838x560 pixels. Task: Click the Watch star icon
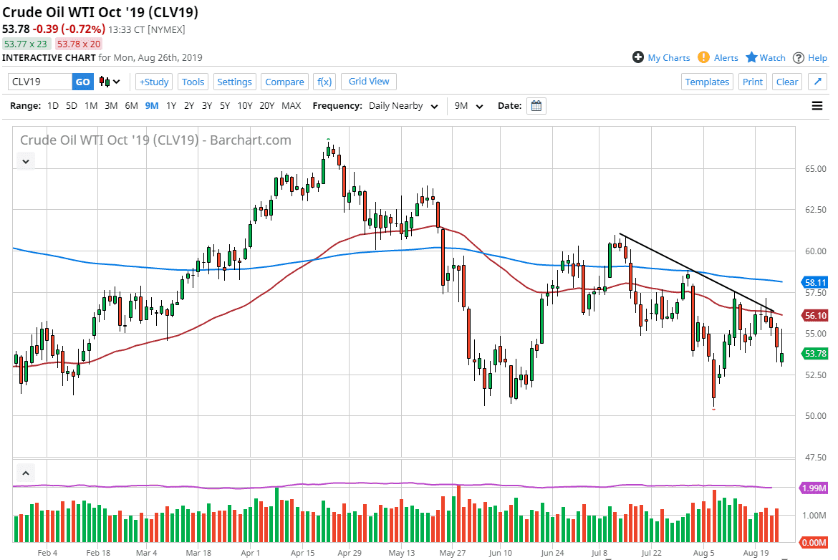pos(752,57)
